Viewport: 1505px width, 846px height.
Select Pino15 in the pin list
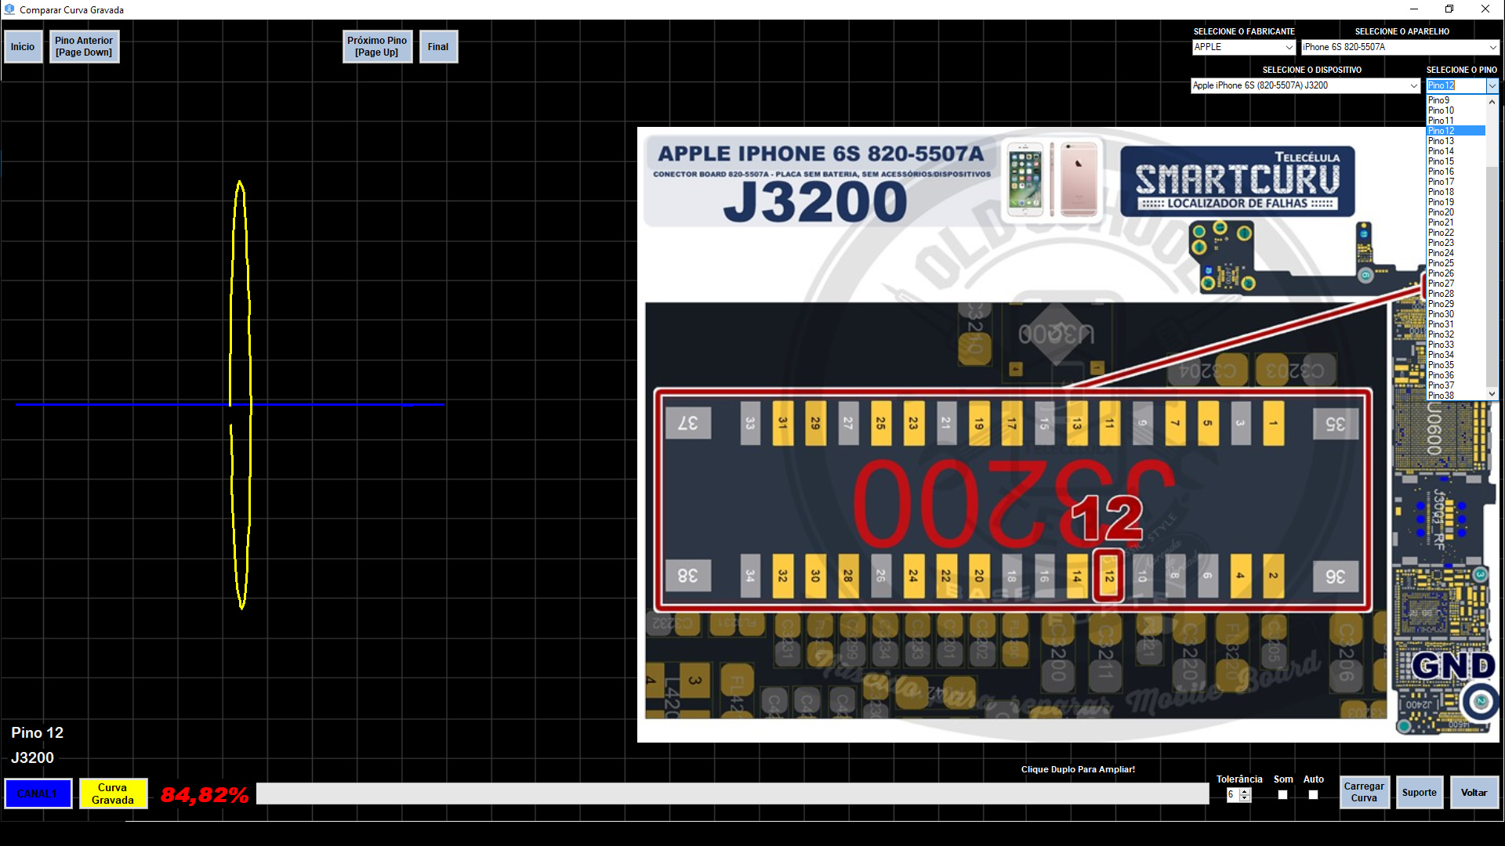1456,161
